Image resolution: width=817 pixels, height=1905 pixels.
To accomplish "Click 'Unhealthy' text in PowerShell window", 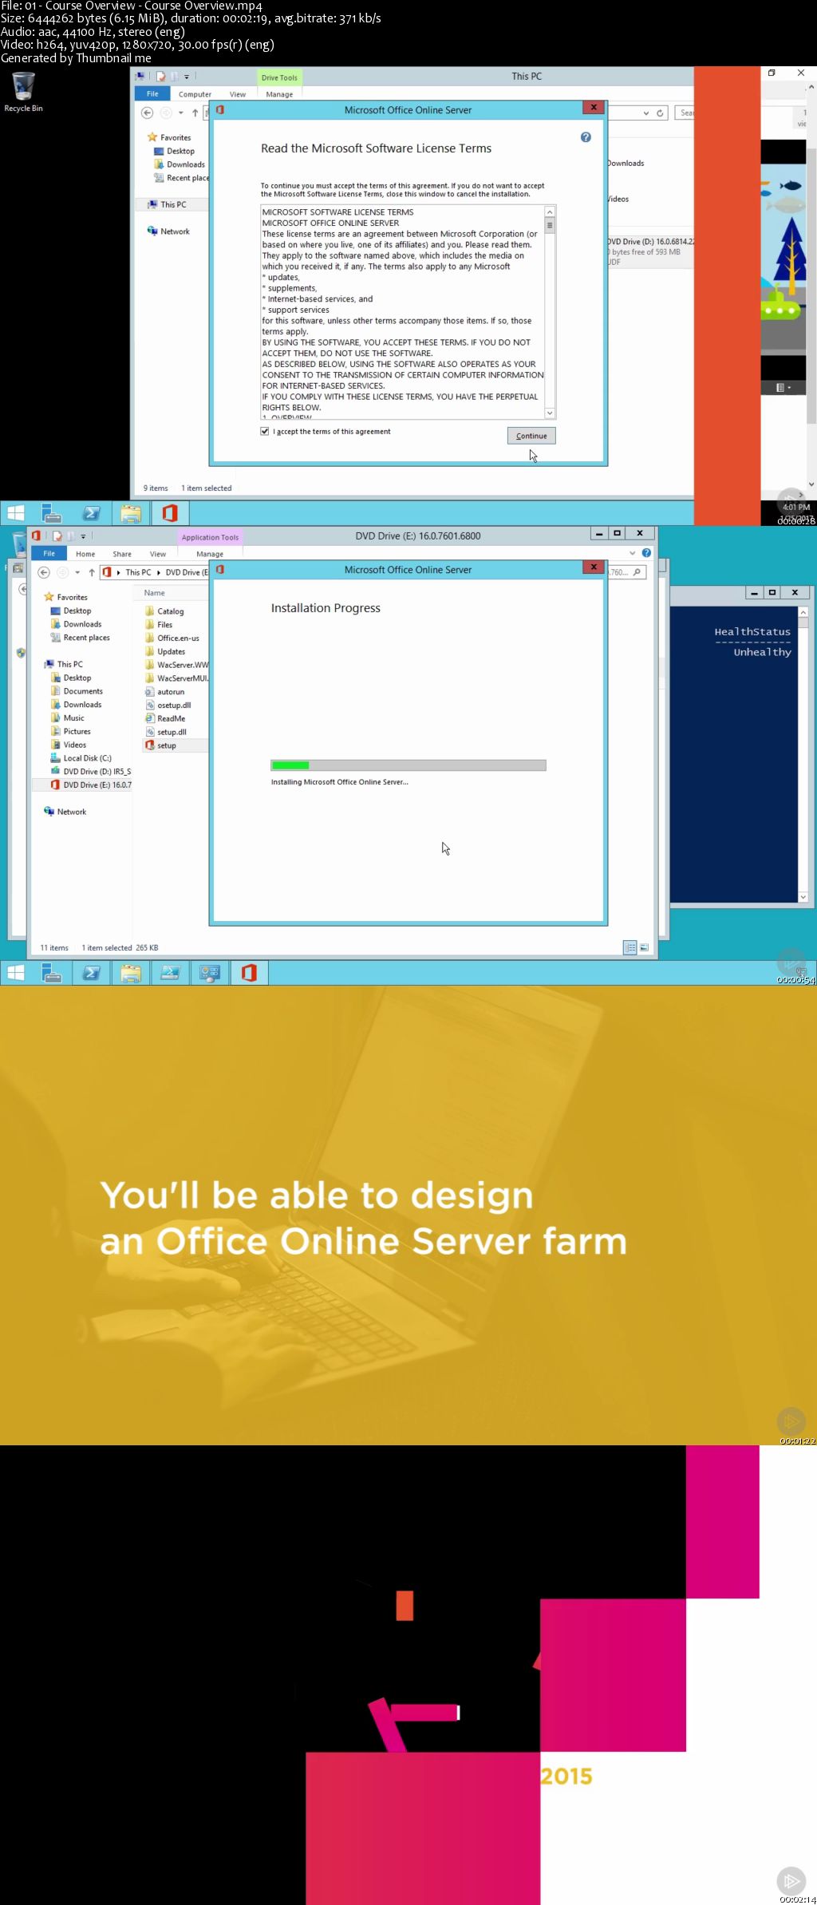I will [x=763, y=652].
